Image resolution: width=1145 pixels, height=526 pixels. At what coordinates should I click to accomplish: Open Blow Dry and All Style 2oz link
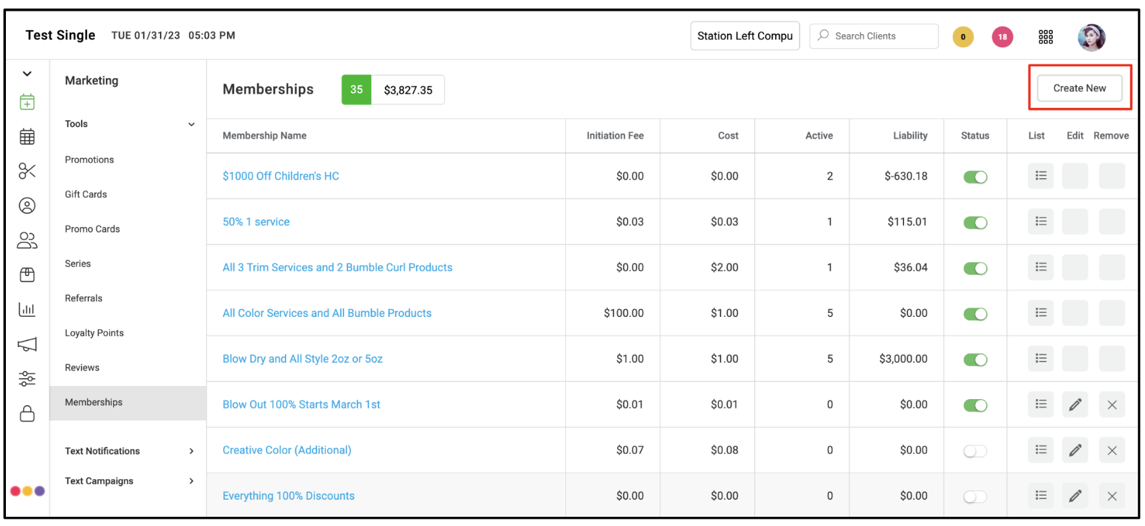pyautogui.click(x=303, y=359)
